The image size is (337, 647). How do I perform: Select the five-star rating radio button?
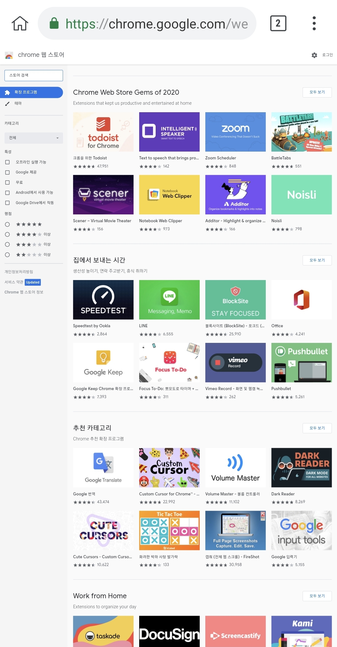coord(7,224)
